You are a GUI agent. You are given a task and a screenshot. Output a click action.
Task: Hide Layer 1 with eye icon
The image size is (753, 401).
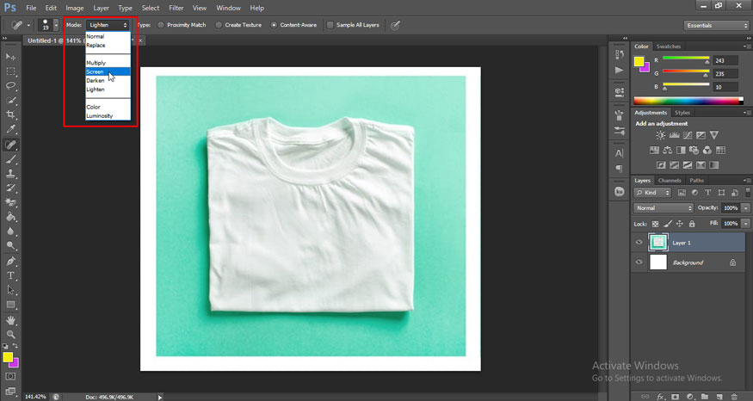tap(639, 243)
